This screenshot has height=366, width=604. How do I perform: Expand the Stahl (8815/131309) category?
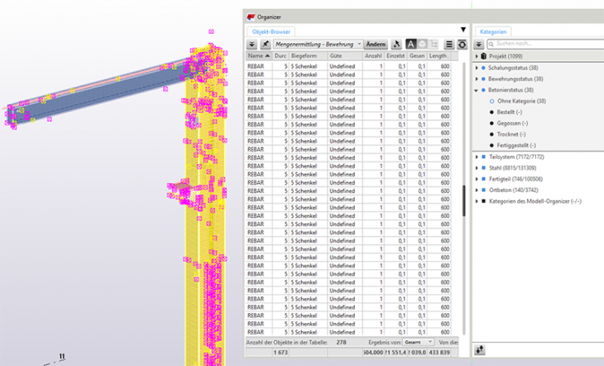[477, 167]
